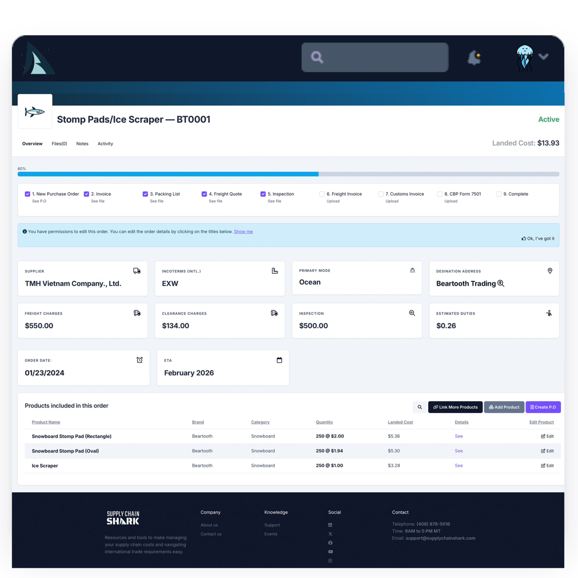Click the Link More Products button
The width and height of the screenshot is (578, 578).
click(455, 407)
